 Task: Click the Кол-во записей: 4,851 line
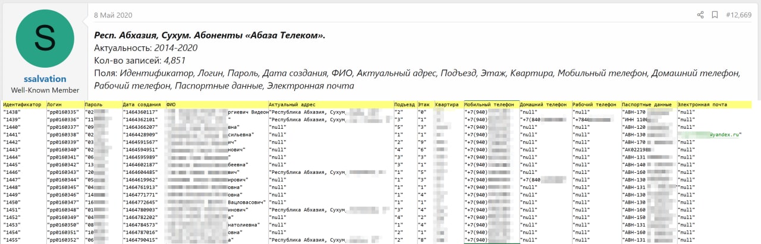pos(140,60)
